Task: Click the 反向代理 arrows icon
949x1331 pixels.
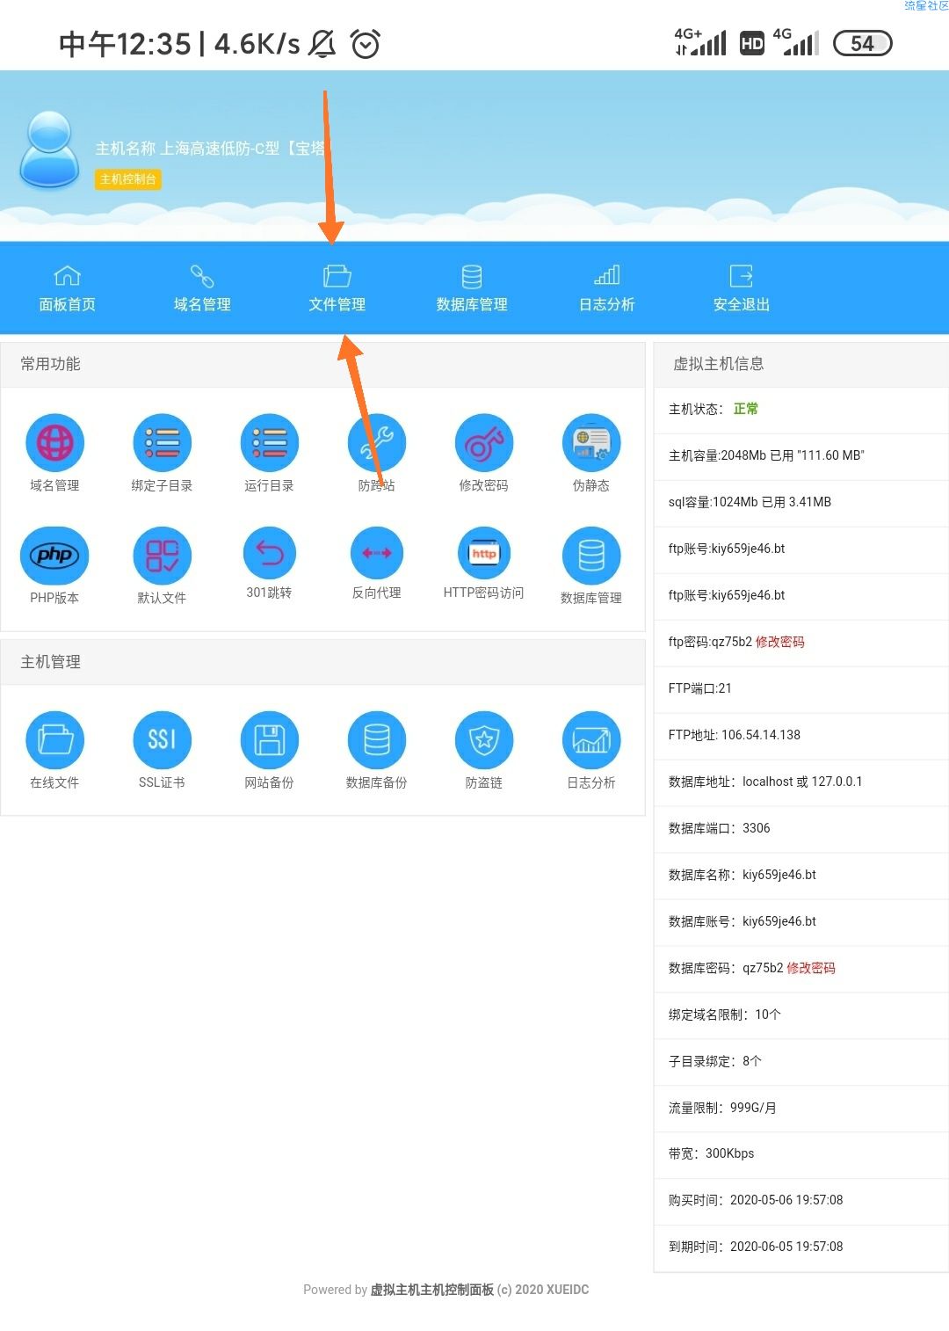Action: 376,554
